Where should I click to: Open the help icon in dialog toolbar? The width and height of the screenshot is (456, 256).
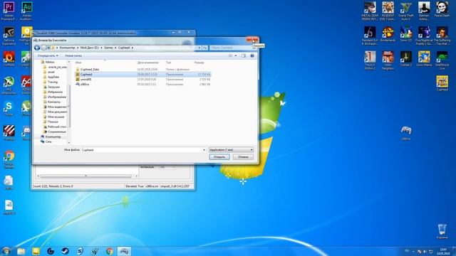click(252, 55)
